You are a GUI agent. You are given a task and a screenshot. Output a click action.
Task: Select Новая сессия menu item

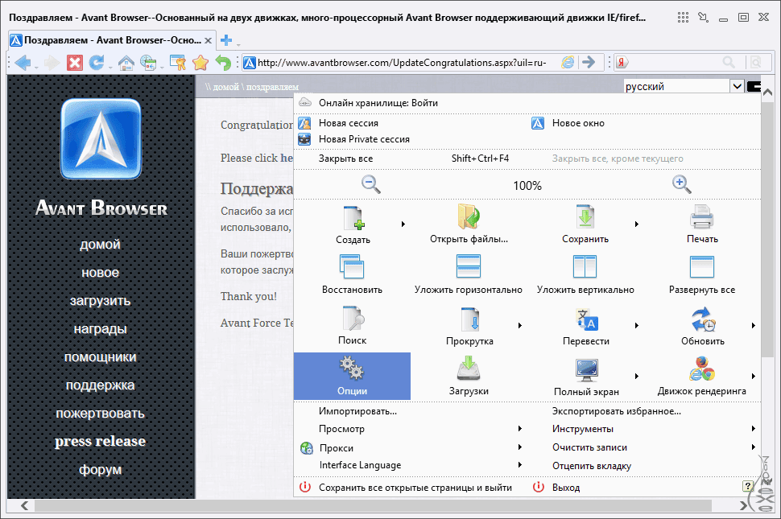[x=411, y=123]
